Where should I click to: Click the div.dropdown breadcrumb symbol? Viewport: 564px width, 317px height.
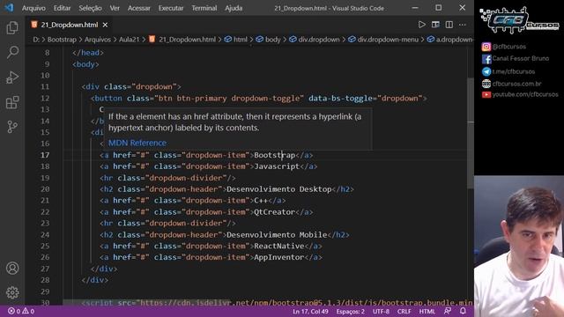point(315,40)
